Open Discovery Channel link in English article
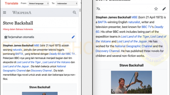Image resolution: width=170 pixels, height=95 pixels. [x=108, y=51]
